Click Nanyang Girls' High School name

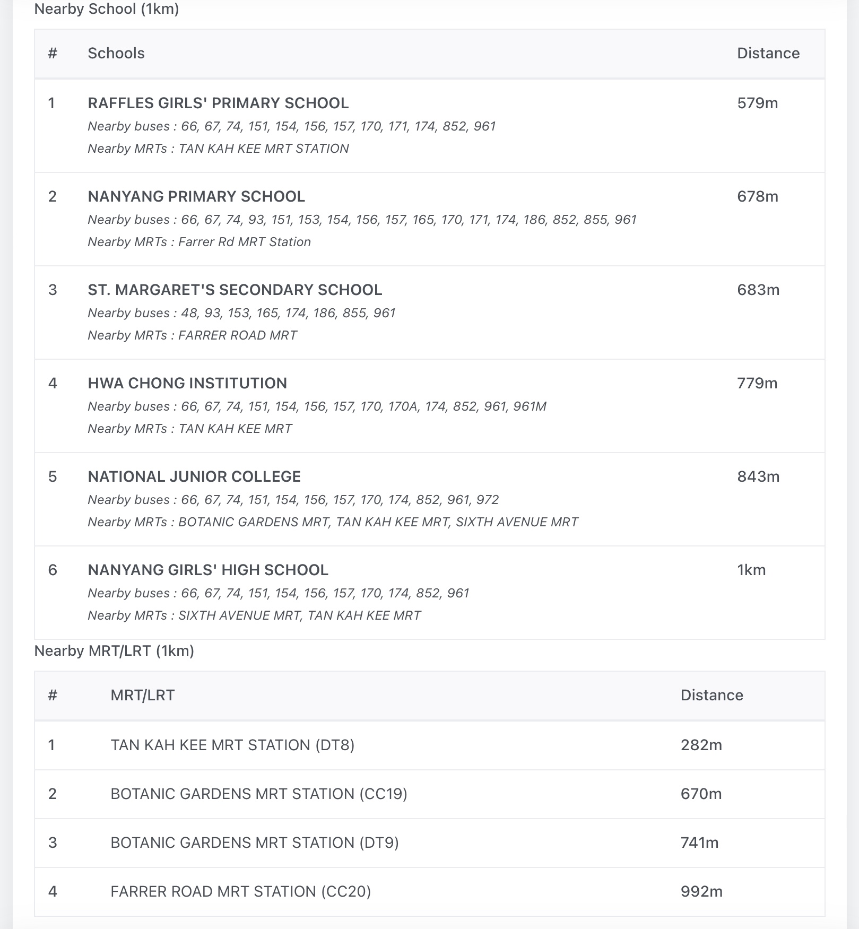tap(208, 570)
